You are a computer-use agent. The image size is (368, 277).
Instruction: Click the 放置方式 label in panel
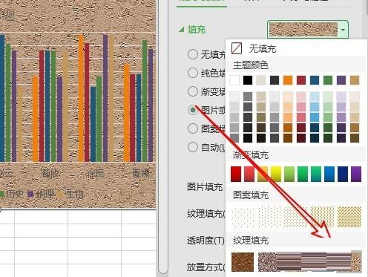coord(206,267)
